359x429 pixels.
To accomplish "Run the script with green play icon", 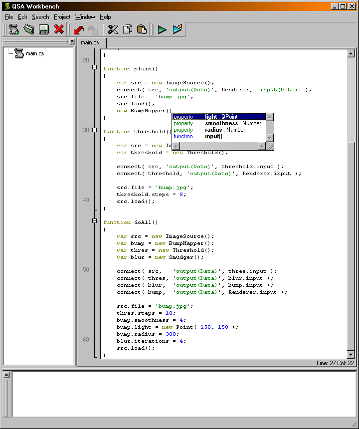I will click(162, 29).
